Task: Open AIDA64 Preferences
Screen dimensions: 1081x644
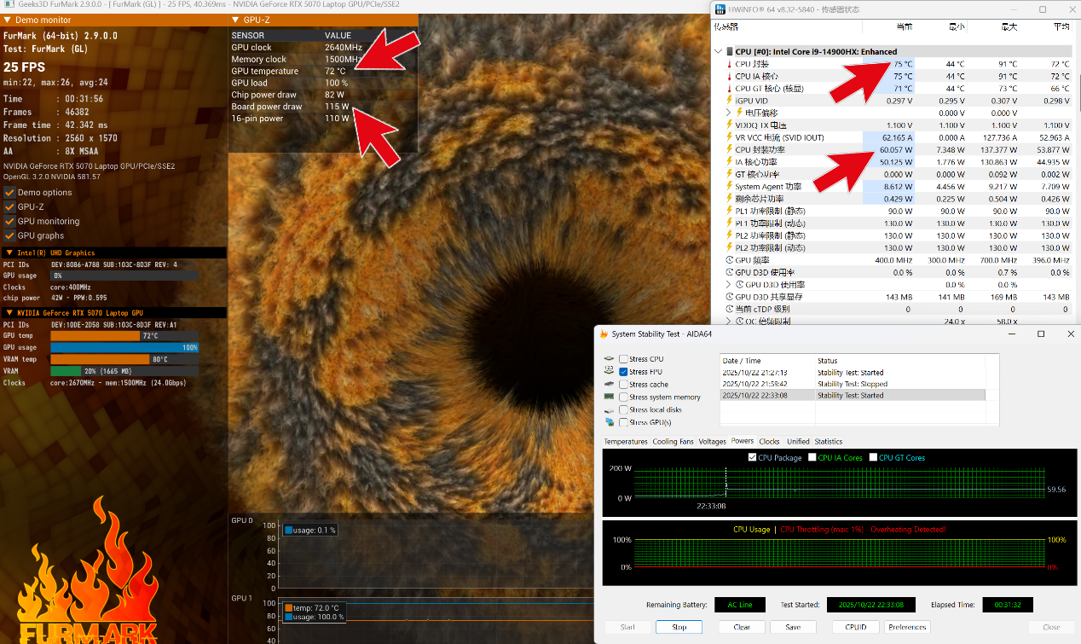Action: click(x=907, y=627)
